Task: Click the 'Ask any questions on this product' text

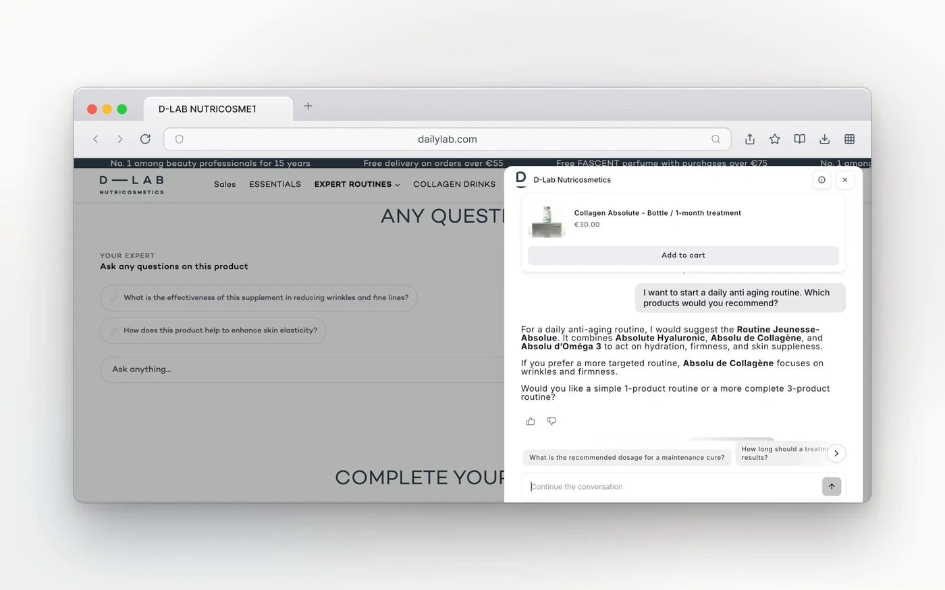Action: (x=174, y=266)
